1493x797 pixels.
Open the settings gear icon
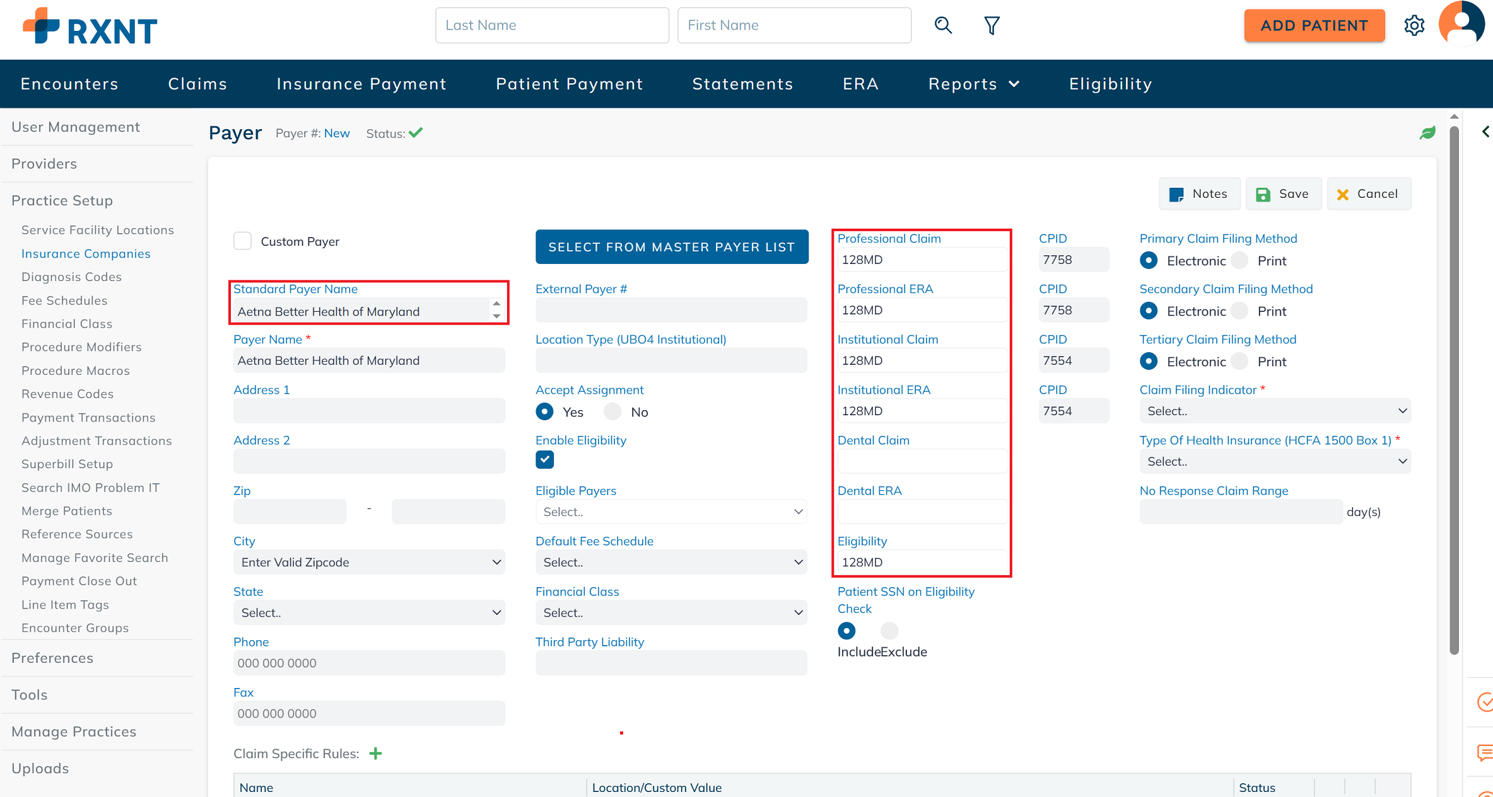coord(1414,25)
